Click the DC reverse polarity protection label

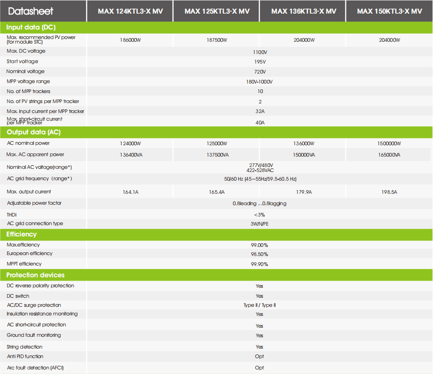point(40,285)
